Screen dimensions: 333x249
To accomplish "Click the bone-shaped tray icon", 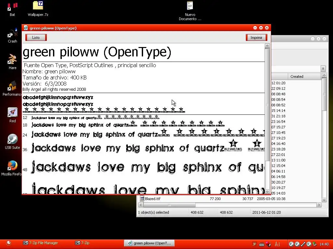I will click(x=303, y=244).
